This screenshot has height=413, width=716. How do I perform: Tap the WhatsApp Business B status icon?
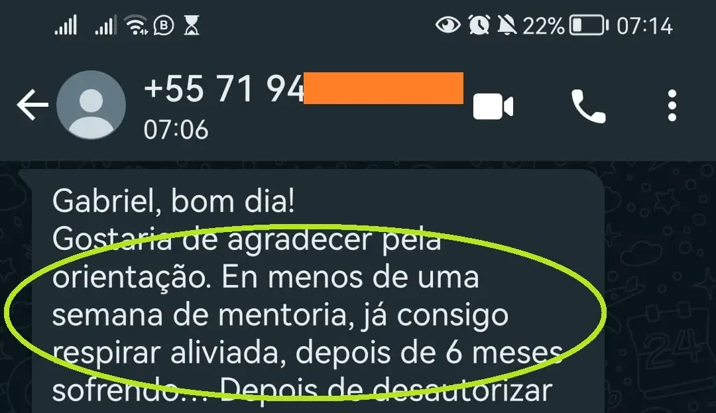[164, 25]
